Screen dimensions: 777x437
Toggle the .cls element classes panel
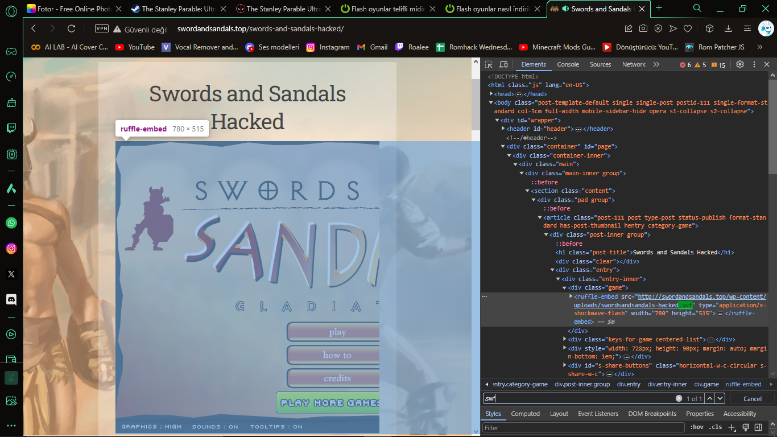[715, 427]
